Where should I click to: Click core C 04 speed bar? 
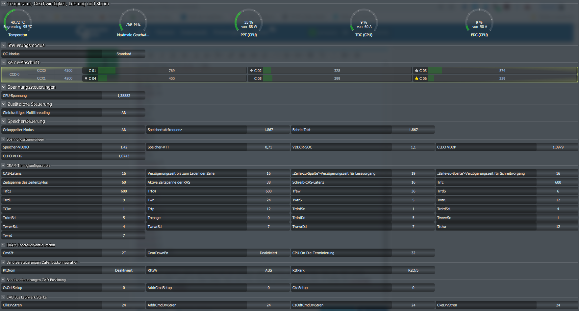click(x=172, y=78)
